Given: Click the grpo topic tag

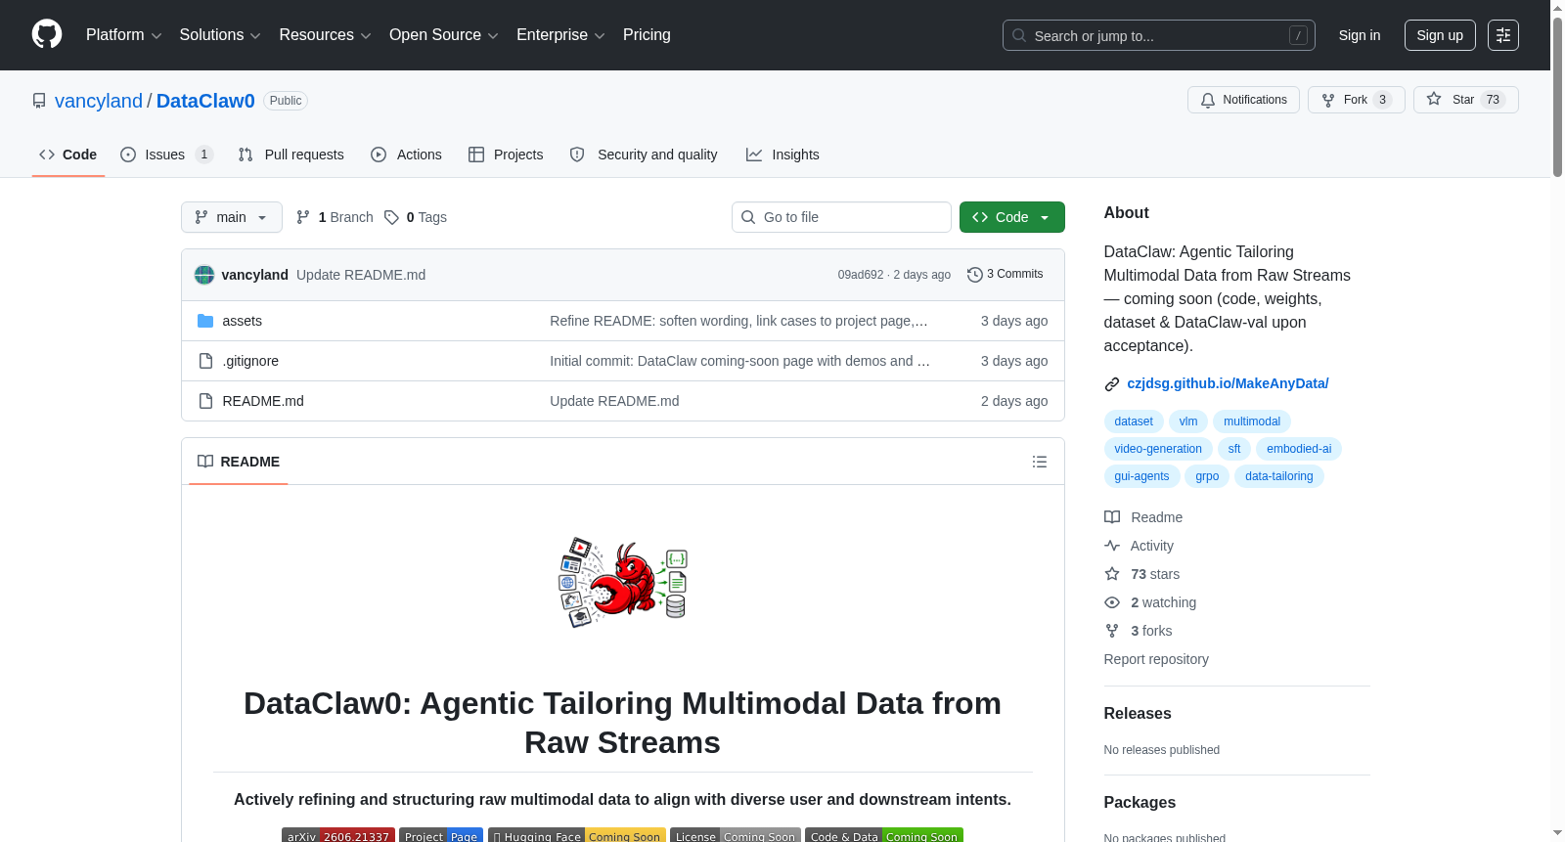Looking at the screenshot, I should pyautogui.click(x=1207, y=476).
